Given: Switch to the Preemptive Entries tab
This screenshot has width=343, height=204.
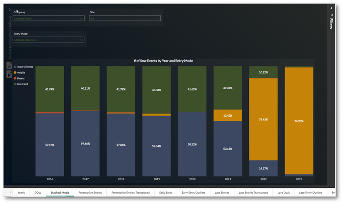Looking at the screenshot, I should coord(90,193).
